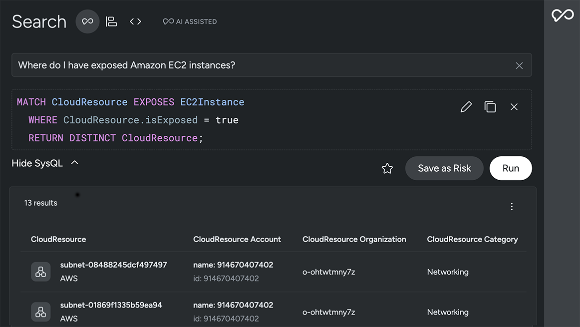Click the MATCH CloudResource EXPOSES EC2Instance line
Image resolution: width=580 pixels, height=327 pixels.
(x=131, y=102)
